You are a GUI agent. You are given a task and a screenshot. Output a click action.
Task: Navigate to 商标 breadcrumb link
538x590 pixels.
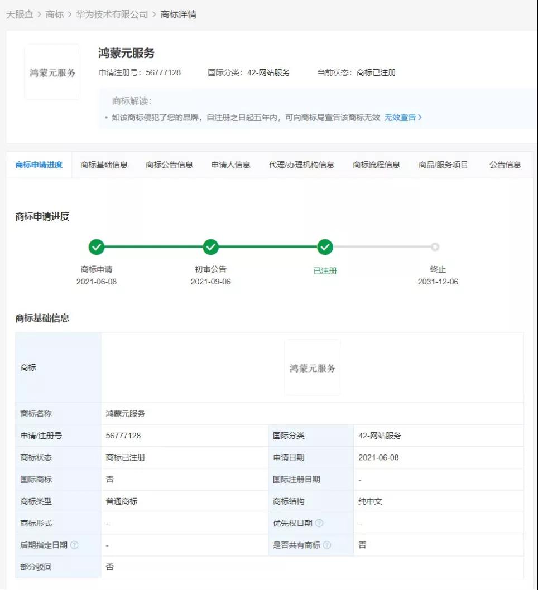pos(55,14)
